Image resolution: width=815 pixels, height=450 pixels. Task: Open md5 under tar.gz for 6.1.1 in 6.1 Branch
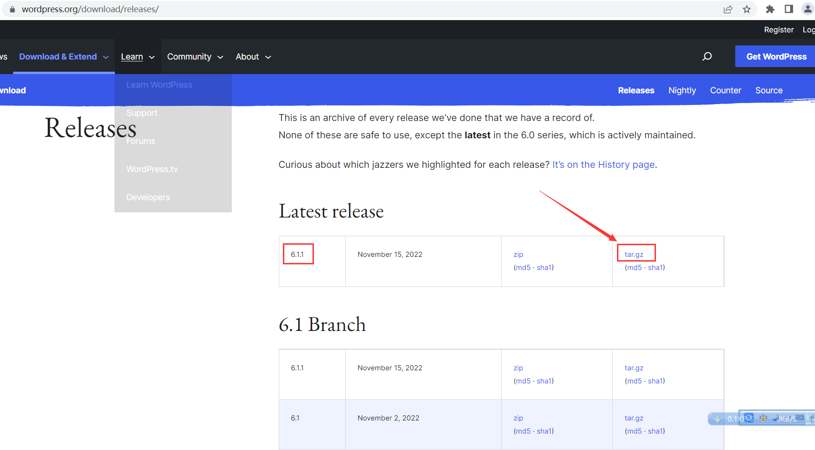[x=634, y=381]
